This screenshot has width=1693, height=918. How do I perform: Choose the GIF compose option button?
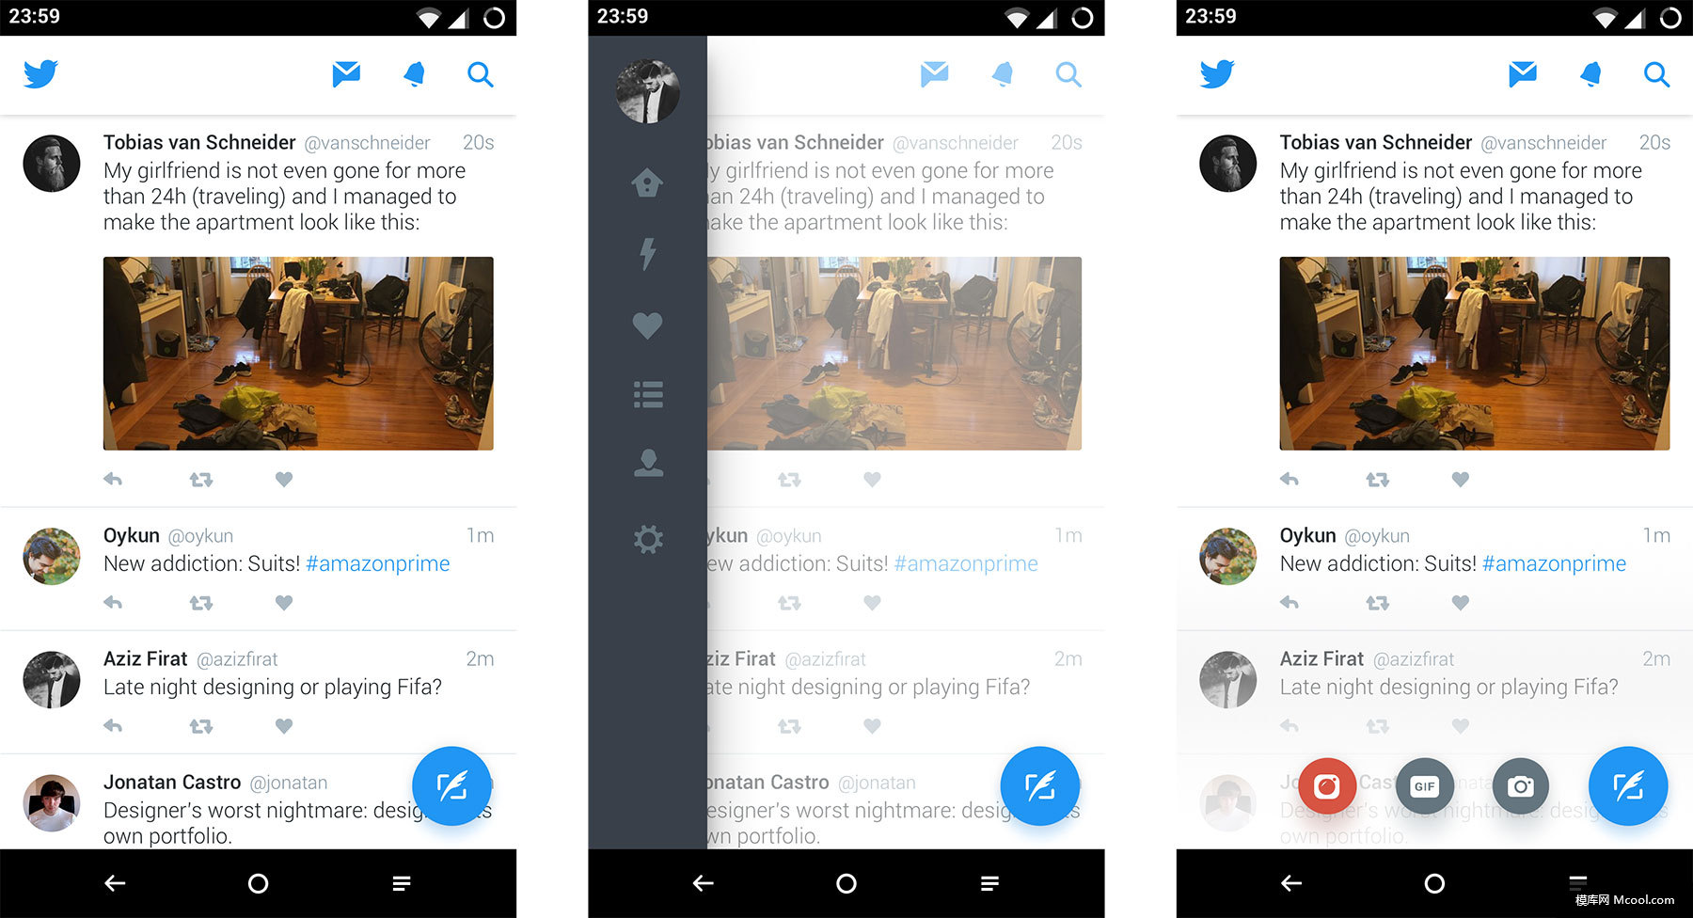tap(1424, 786)
